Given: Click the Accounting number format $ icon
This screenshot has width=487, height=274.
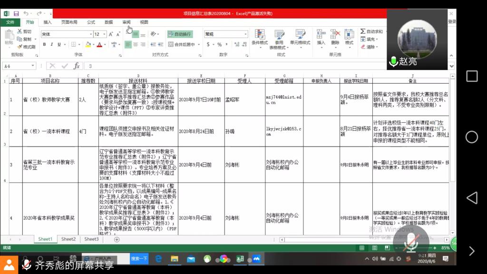Looking at the screenshot, I should coord(208,44).
